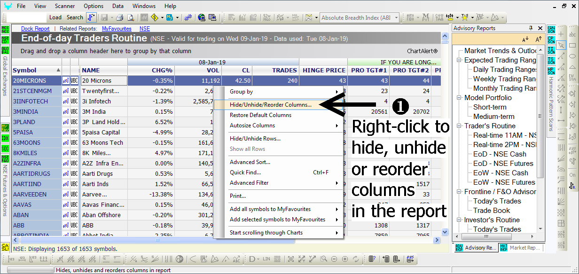The height and width of the screenshot is (274, 579).
Task: Open the Scanner menu
Action: (65, 6)
